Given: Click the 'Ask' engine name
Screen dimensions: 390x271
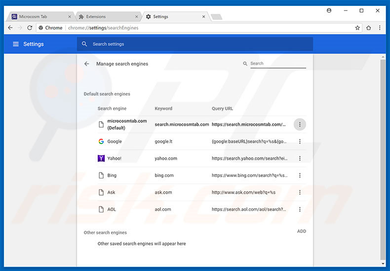Looking at the screenshot, I should [x=111, y=192].
